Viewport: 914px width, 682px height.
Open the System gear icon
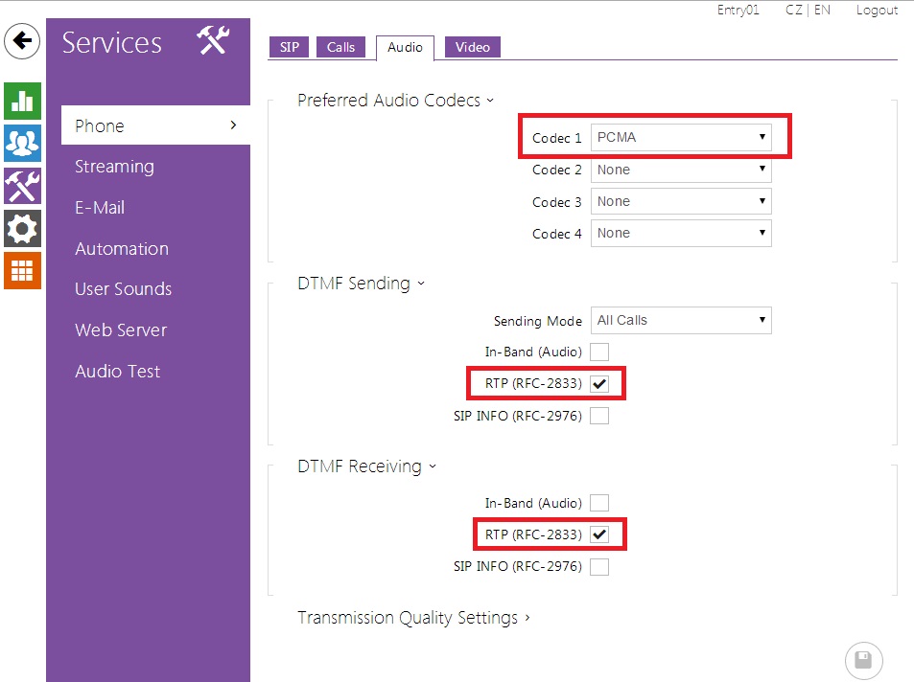(22, 228)
